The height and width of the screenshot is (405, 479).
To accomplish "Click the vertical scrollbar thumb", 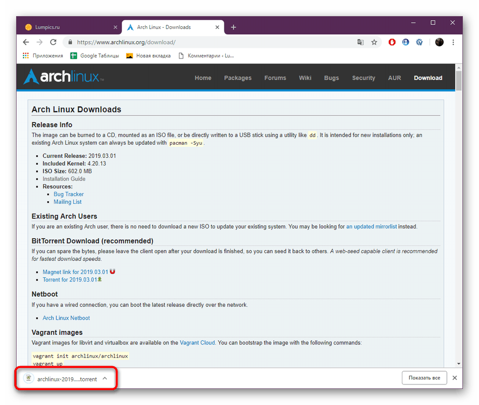I will pyautogui.click(x=458, y=81).
